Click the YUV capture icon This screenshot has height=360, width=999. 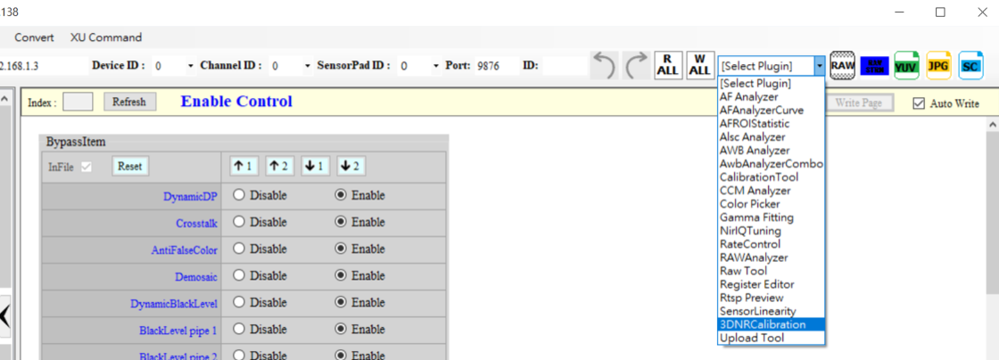point(906,65)
